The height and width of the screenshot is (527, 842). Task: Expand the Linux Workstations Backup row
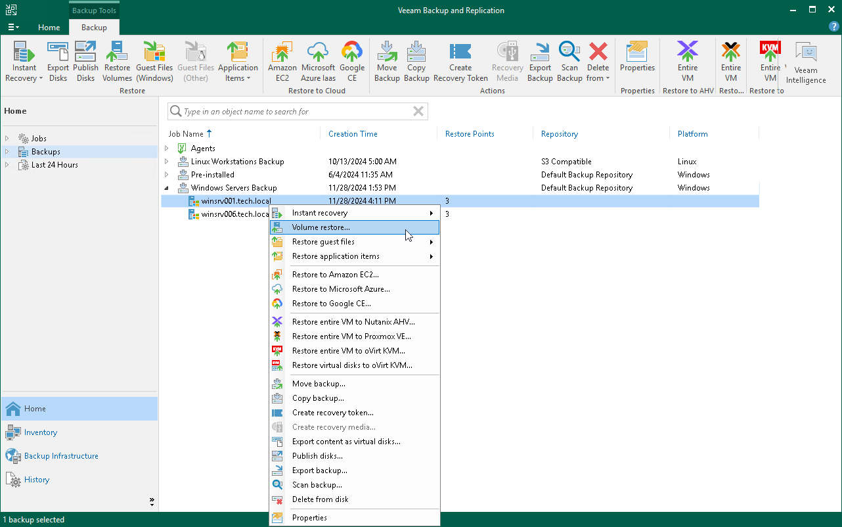tap(167, 162)
